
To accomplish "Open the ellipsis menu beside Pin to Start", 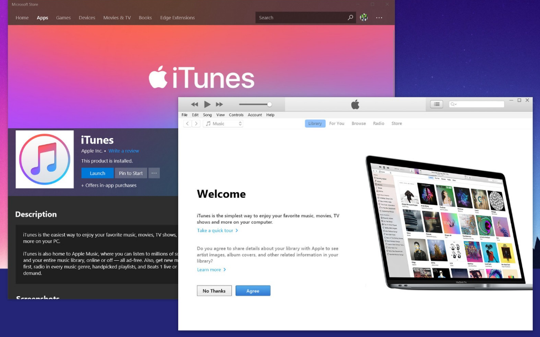I will (154, 173).
